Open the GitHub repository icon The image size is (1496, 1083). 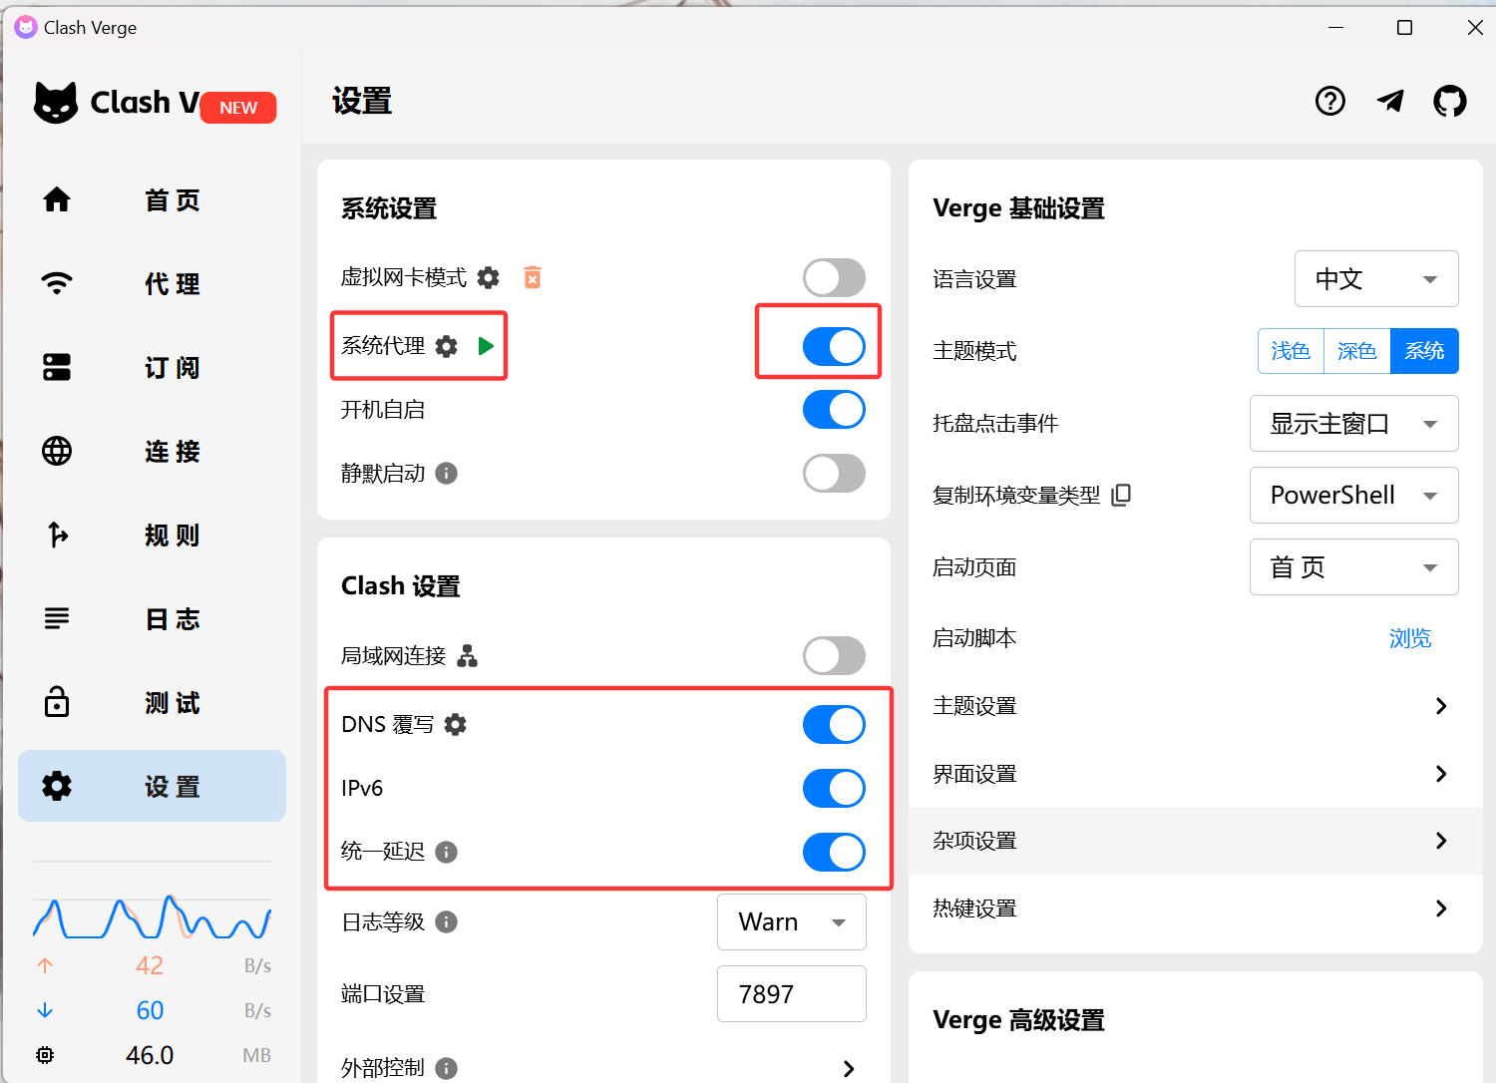tap(1450, 101)
